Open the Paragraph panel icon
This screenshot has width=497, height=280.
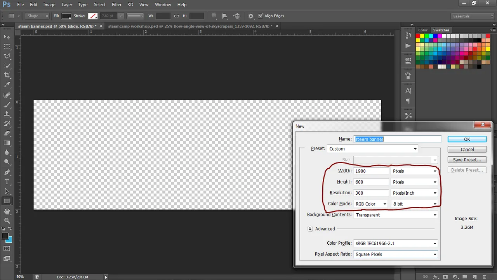[408, 101]
